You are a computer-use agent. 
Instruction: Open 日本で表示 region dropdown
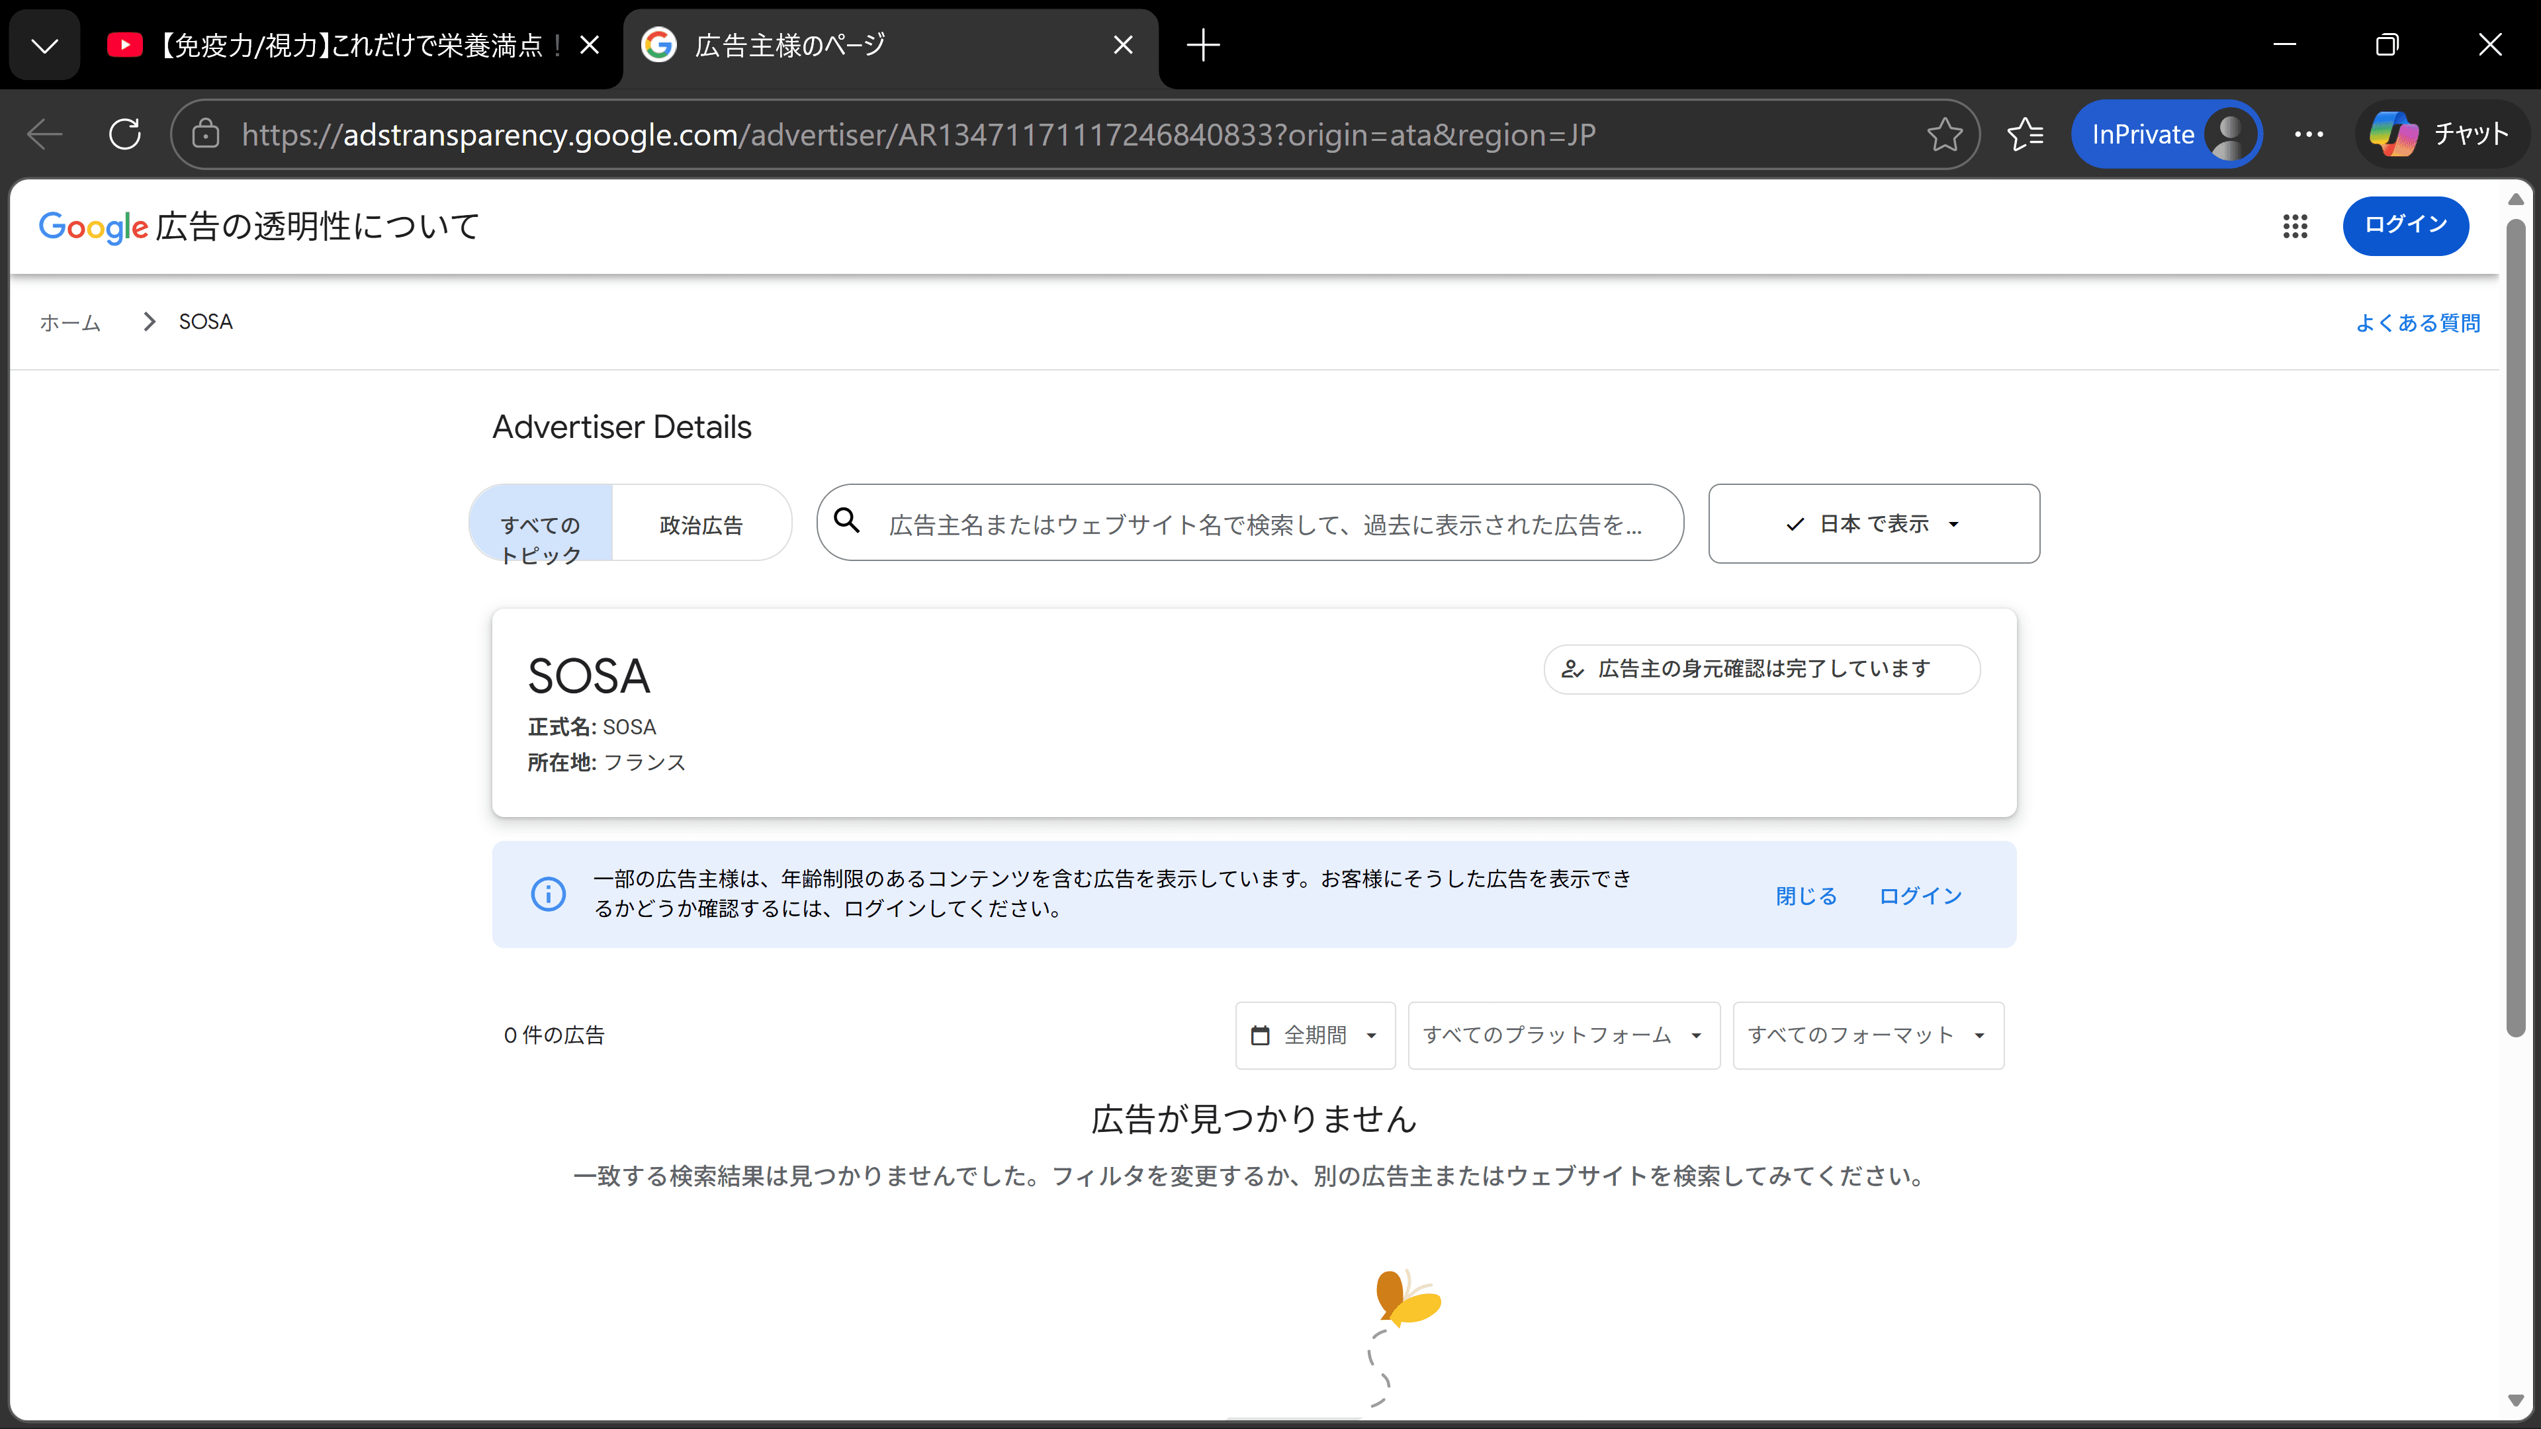click(x=1873, y=524)
